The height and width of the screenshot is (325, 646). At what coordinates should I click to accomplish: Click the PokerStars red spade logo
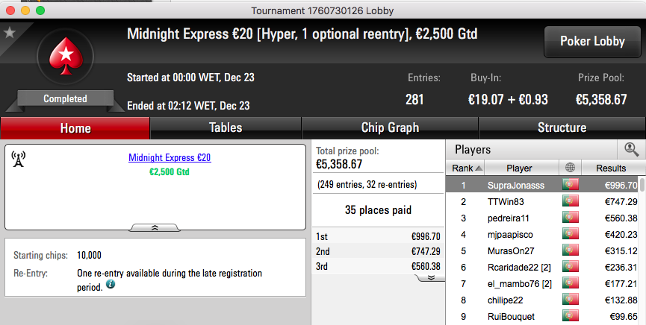[66, 56]
